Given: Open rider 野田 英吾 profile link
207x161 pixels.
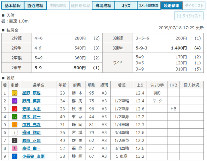Looking at the screenshot, I should [x=31, y=101].
